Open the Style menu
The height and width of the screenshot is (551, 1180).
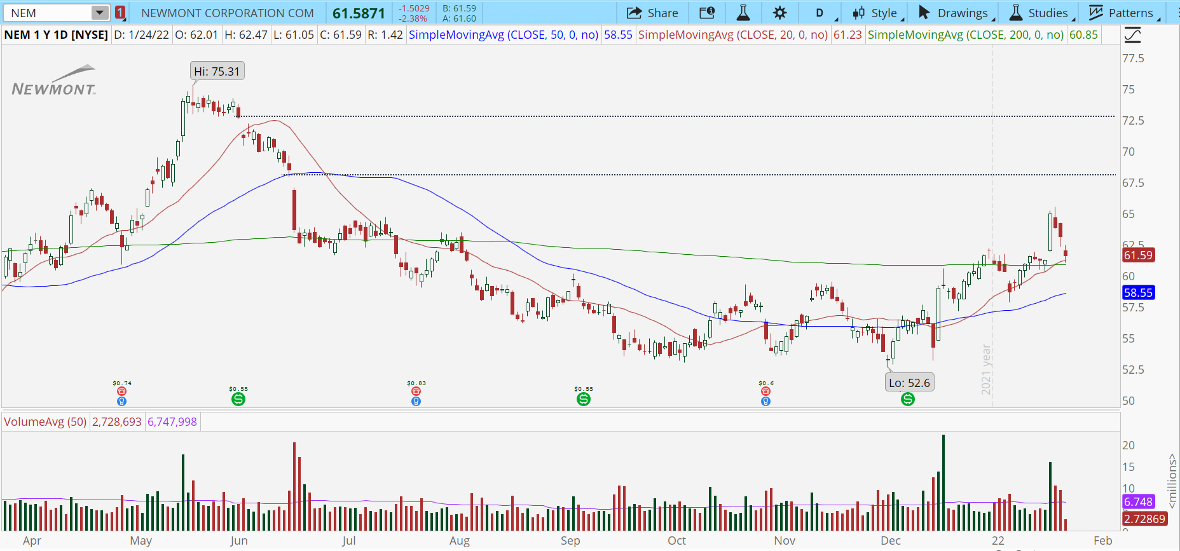click(878, 13)
